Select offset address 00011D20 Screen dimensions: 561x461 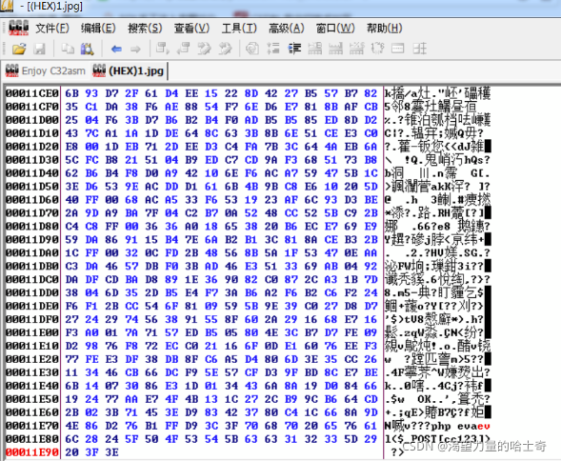click(32, 147)
